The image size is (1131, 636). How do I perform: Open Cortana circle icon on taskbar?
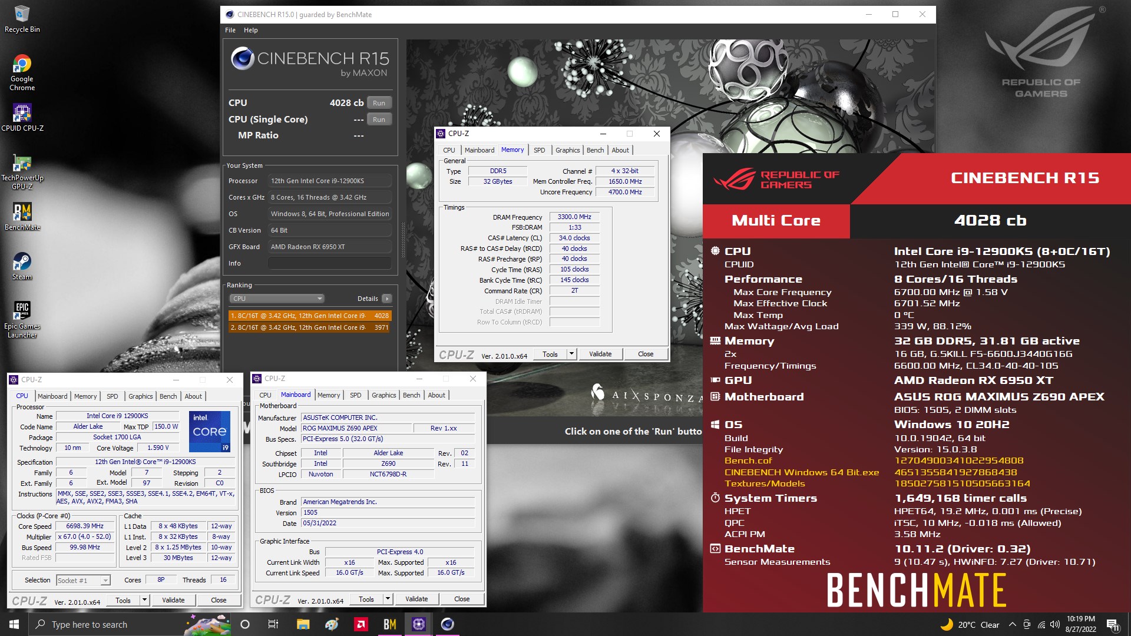[245, 624]
